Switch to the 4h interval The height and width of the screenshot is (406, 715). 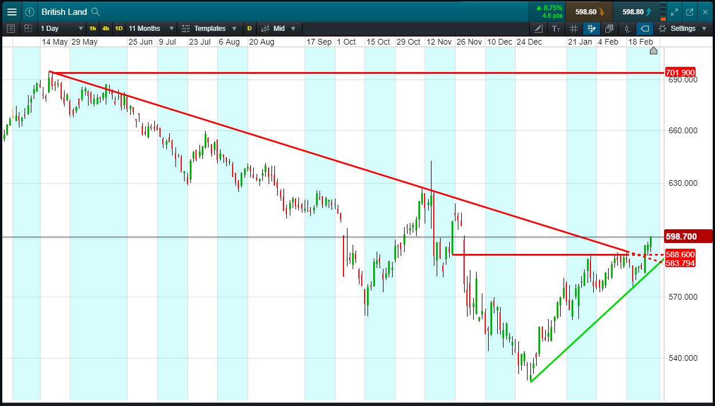(106, 28)
